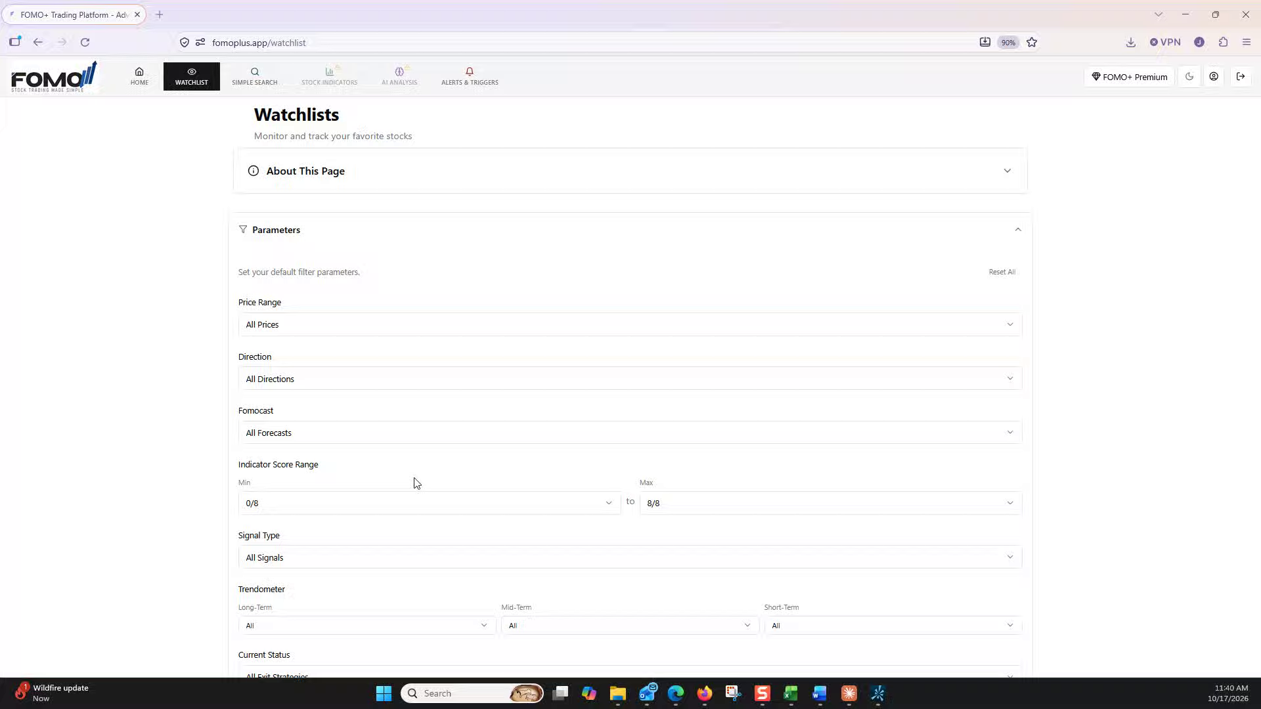
Task: Open File Explorer from the taskbar
Action: click(x=617, y=693)
